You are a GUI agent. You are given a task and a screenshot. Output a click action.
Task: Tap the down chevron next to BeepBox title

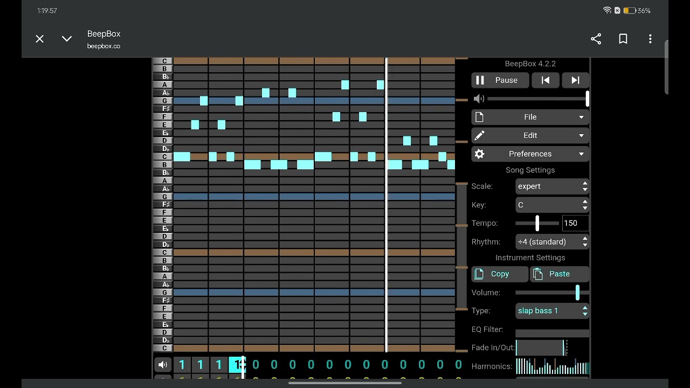[67, 39]
